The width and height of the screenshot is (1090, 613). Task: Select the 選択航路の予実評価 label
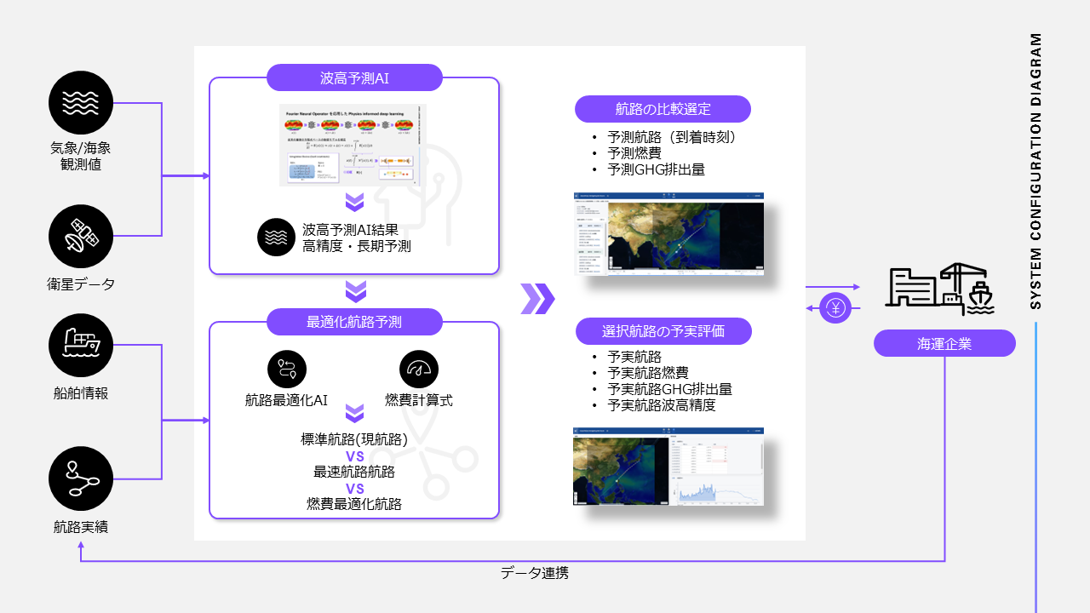[x=663, y=331]
